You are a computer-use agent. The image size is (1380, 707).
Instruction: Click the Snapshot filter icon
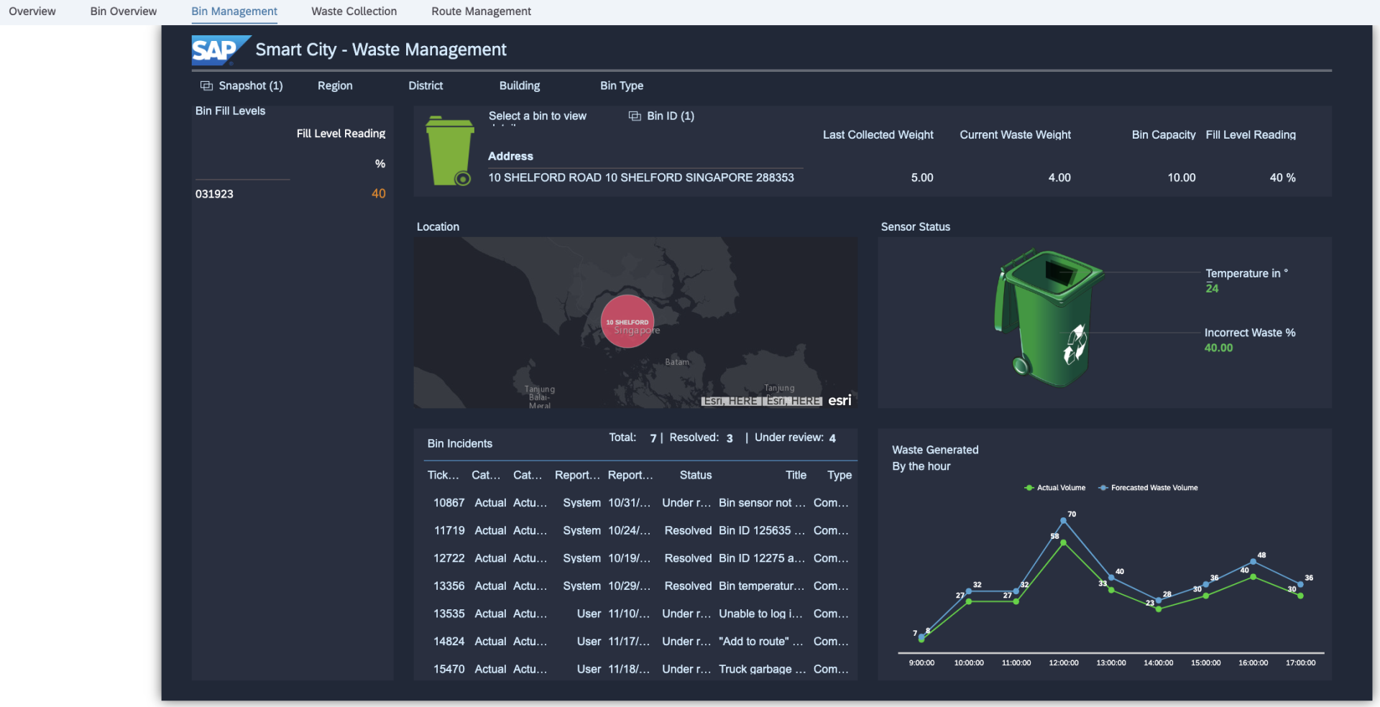point(206,86)
